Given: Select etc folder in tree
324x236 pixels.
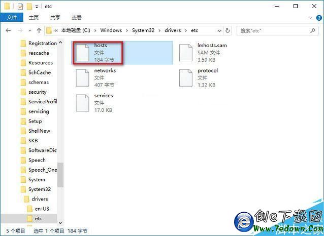Looking at the screenshot, I should (29, 218).
